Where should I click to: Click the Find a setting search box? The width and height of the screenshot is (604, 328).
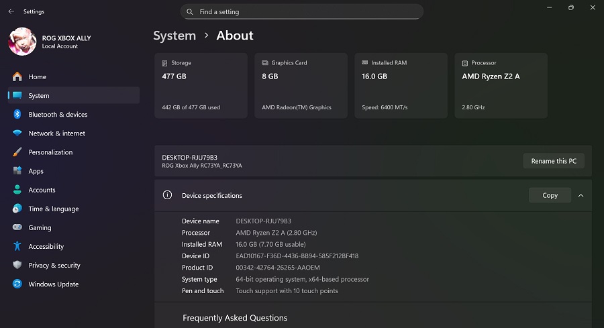click(x=302, y=11)
